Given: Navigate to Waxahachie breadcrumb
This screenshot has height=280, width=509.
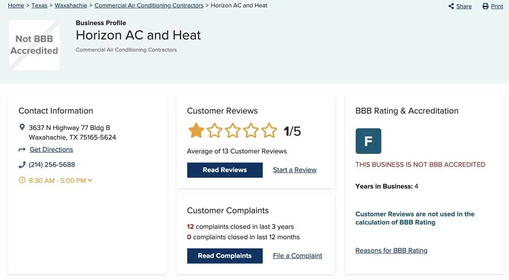Looking at the screenshot, I should tap(71, 6).
